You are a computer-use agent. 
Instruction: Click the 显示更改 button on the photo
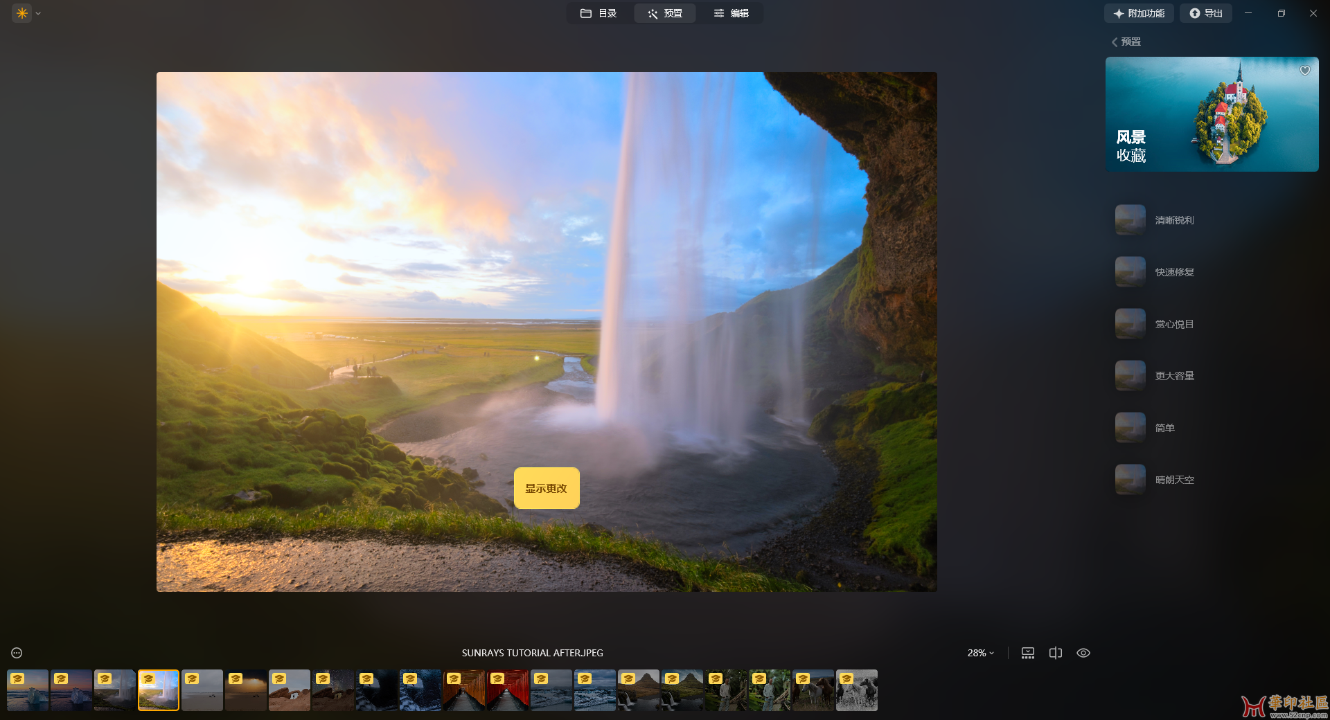547,488
